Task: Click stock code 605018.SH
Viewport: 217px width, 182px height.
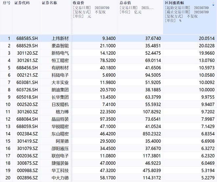Action: 27,97
